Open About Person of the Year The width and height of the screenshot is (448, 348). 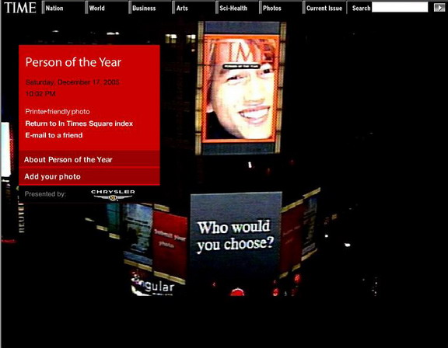pyautogui.click(x=89, y=159)
